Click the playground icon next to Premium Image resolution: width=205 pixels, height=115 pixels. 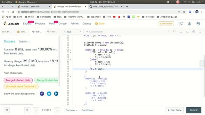tap(181, 24)
